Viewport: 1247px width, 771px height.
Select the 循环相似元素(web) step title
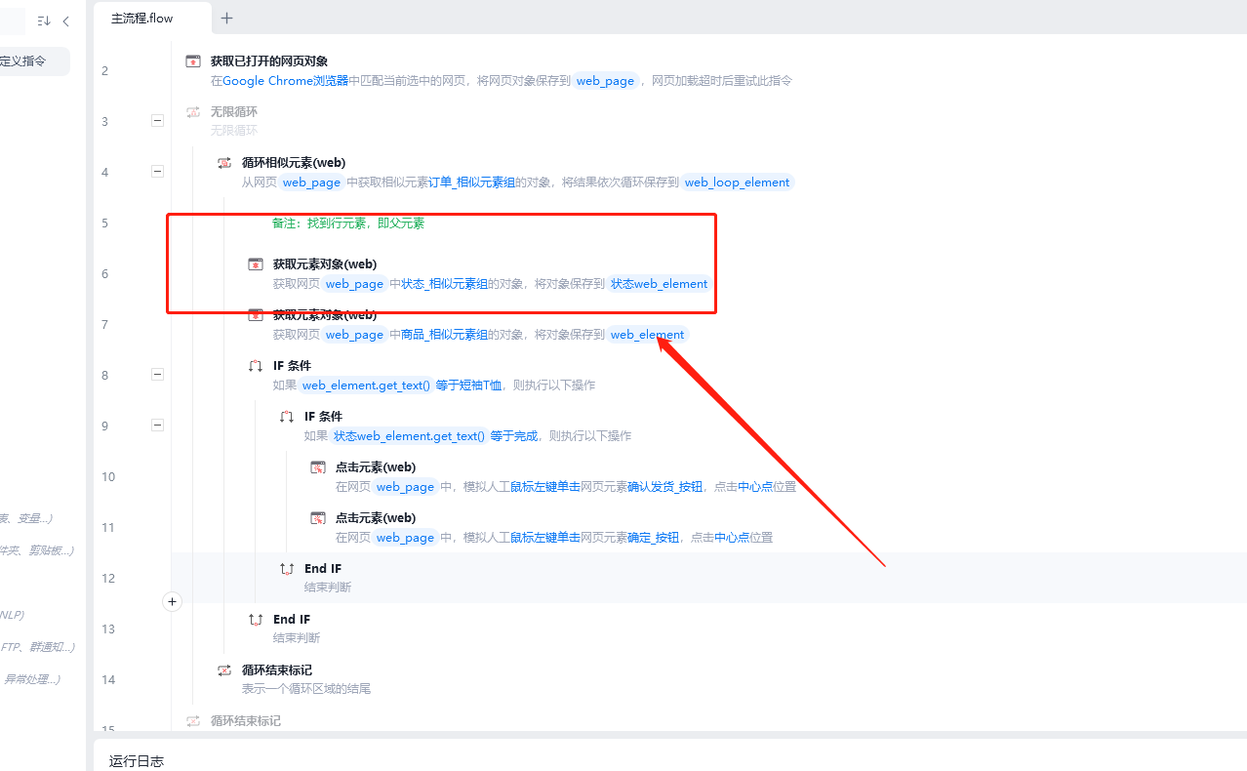[294, 163]
